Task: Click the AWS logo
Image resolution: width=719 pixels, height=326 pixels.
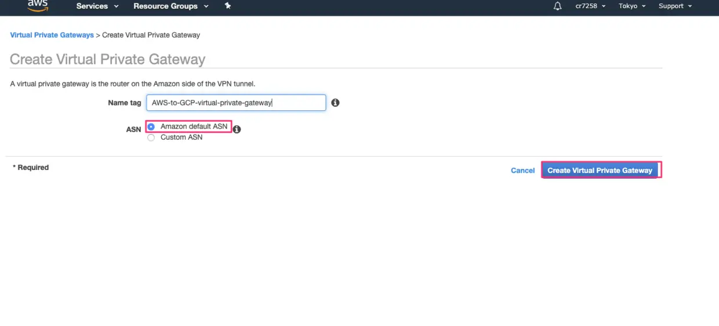Action: point(38,5)
